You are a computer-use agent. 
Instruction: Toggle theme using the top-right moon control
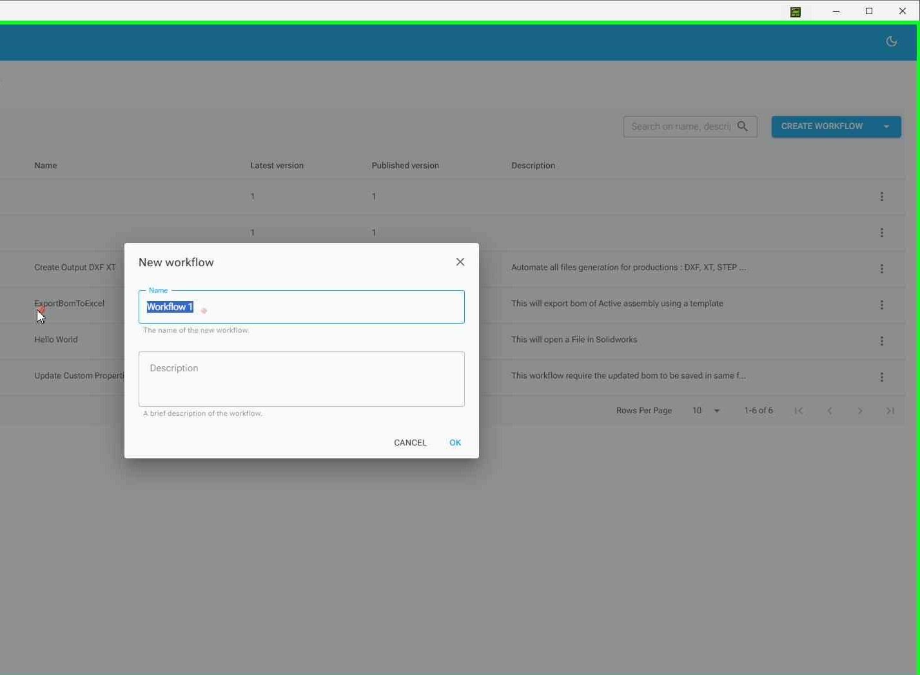tap(892, 41)
